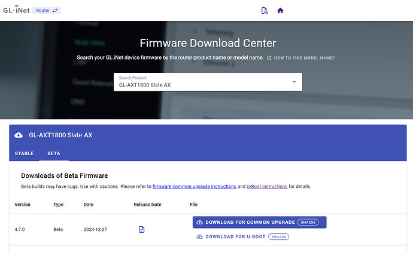413x253 pixels.
Task: Show SHA256 for U-Boot file
Action: pos(278,237)
